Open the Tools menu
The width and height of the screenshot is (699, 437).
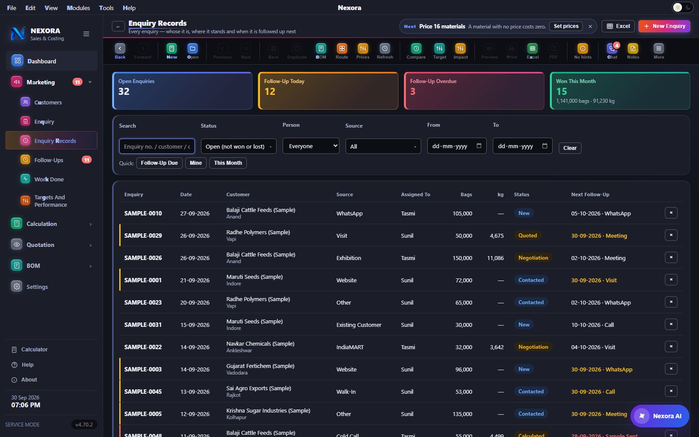pos(106,8)
